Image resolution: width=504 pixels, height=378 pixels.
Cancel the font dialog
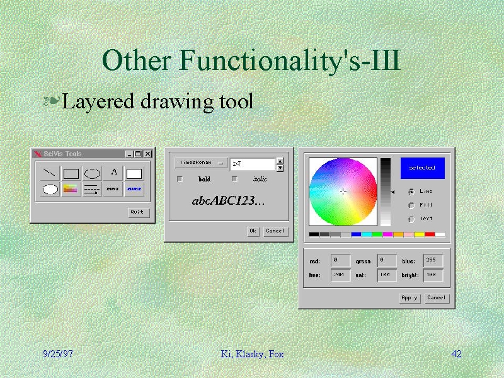tap(275, 231)
